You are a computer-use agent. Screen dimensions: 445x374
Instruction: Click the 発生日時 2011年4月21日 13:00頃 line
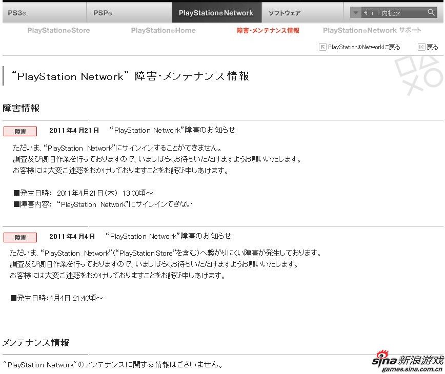pos(84,193)
